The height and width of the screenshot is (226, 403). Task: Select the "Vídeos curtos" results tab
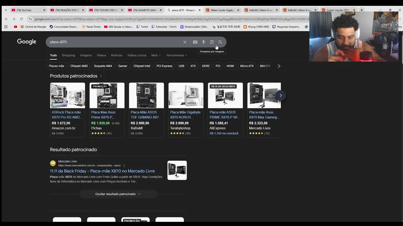[137, 55]
